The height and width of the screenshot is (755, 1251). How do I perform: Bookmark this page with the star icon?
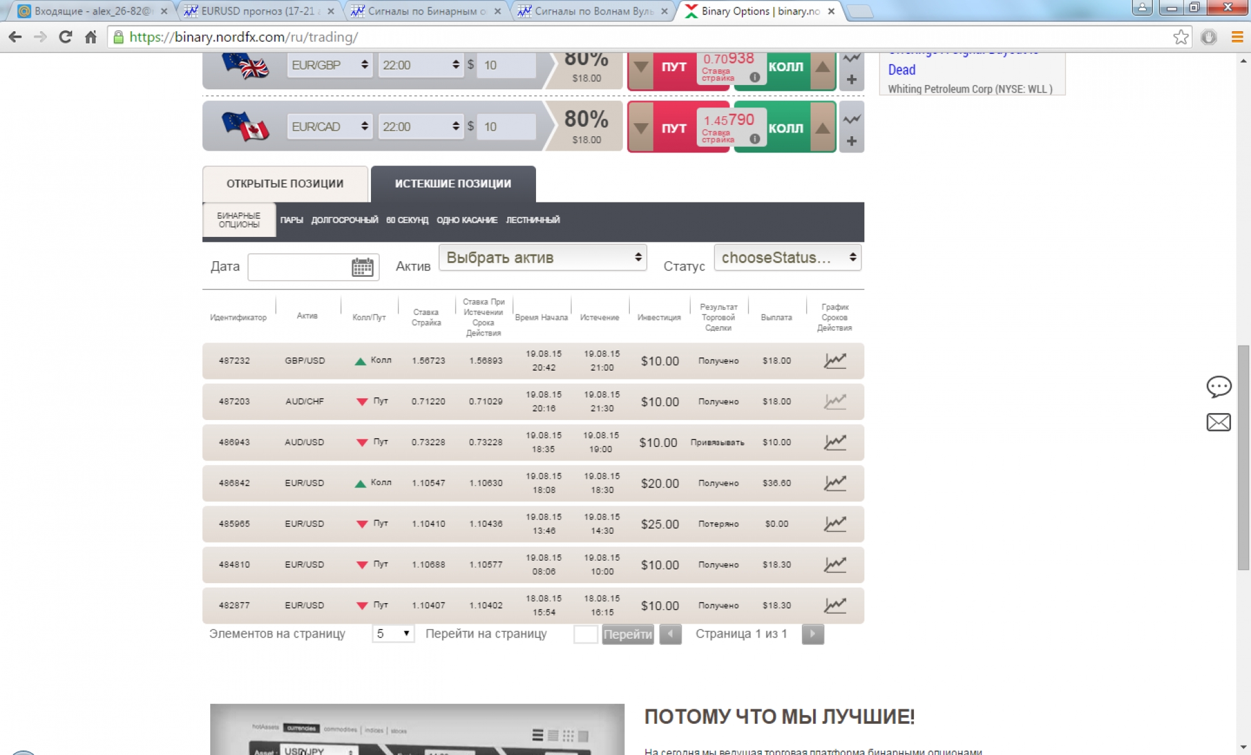[x=1180, y=37]
